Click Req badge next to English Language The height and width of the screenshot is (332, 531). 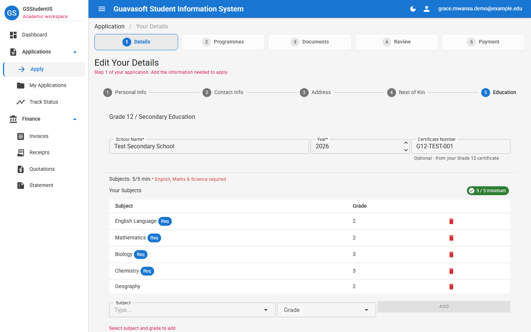pyautogui.click(x=165, y=221)
